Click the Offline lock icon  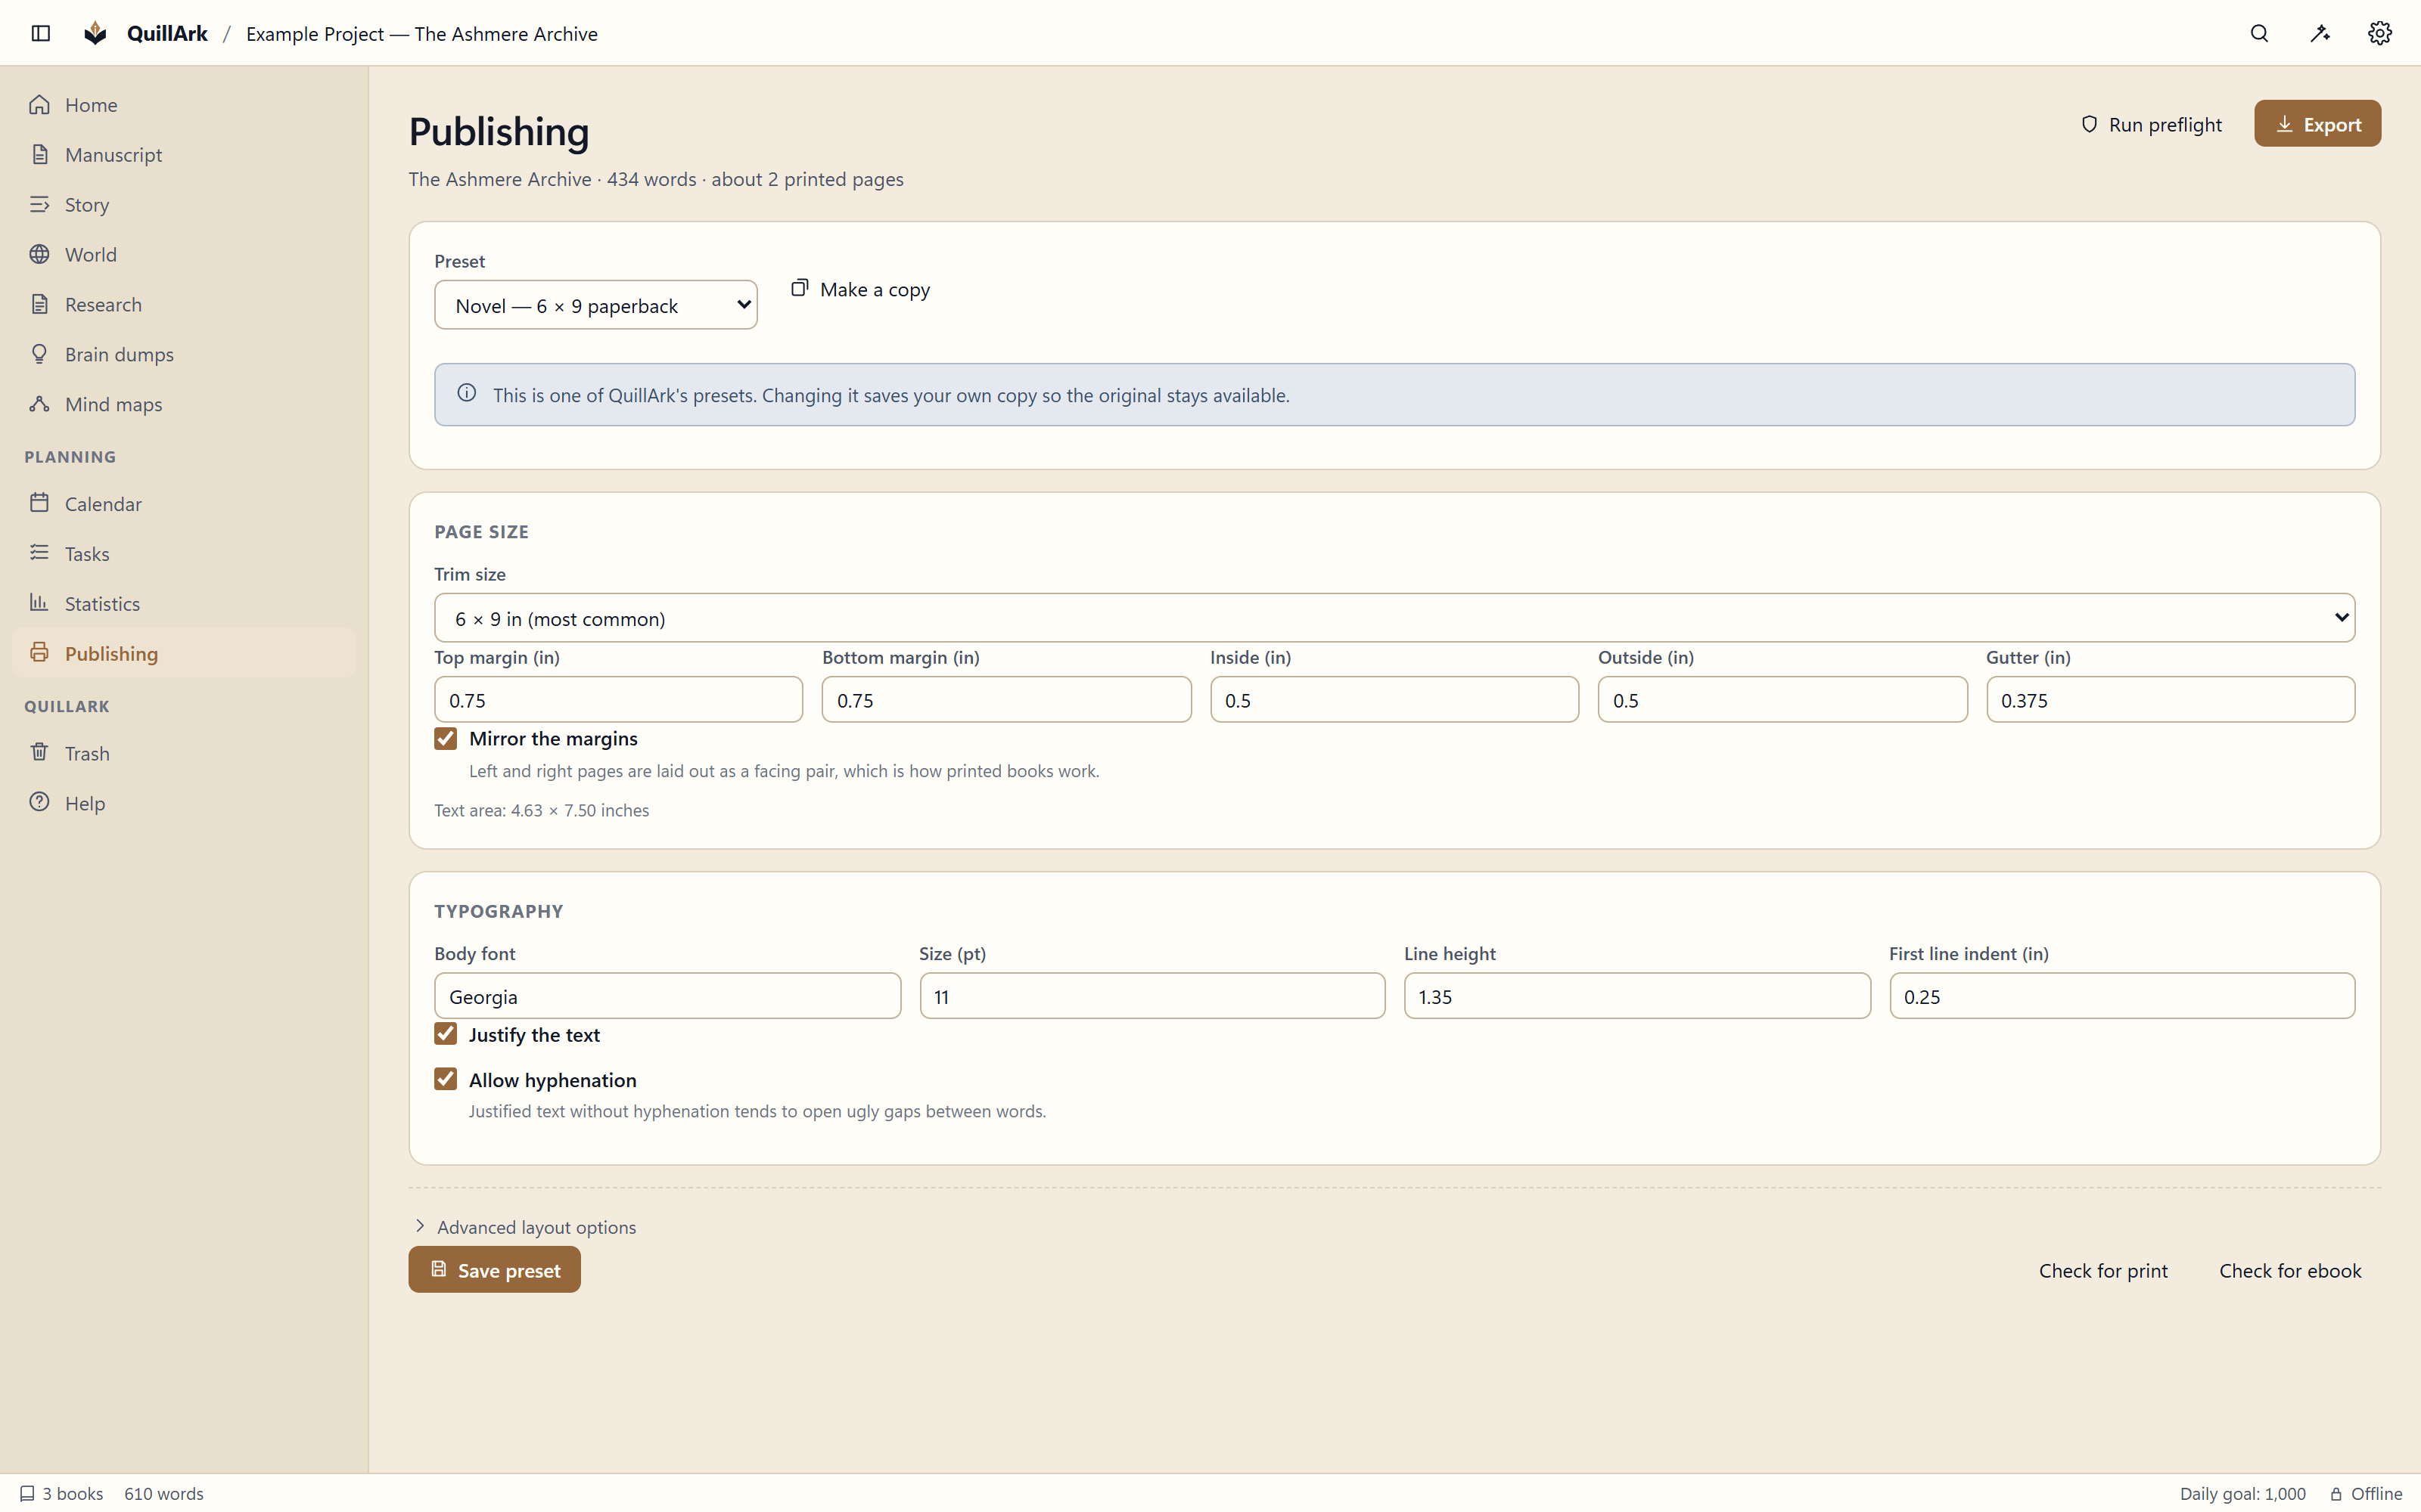pos(2335,1493)
